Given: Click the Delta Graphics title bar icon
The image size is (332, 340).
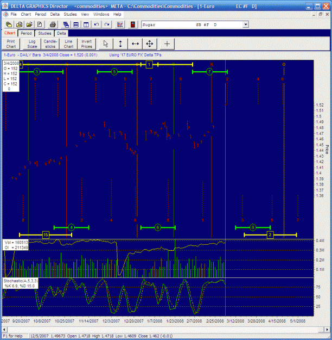Looking at the screenshot, I should point(5,6).
